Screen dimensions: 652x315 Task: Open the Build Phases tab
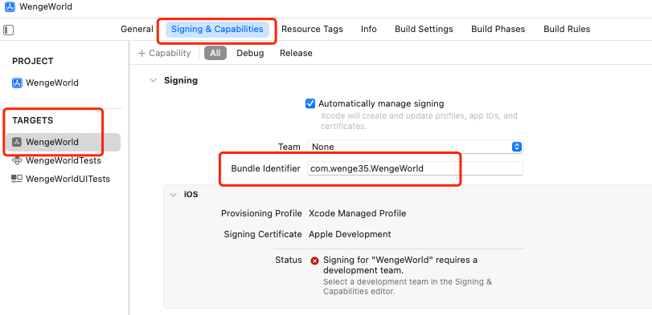coord(498,29)
